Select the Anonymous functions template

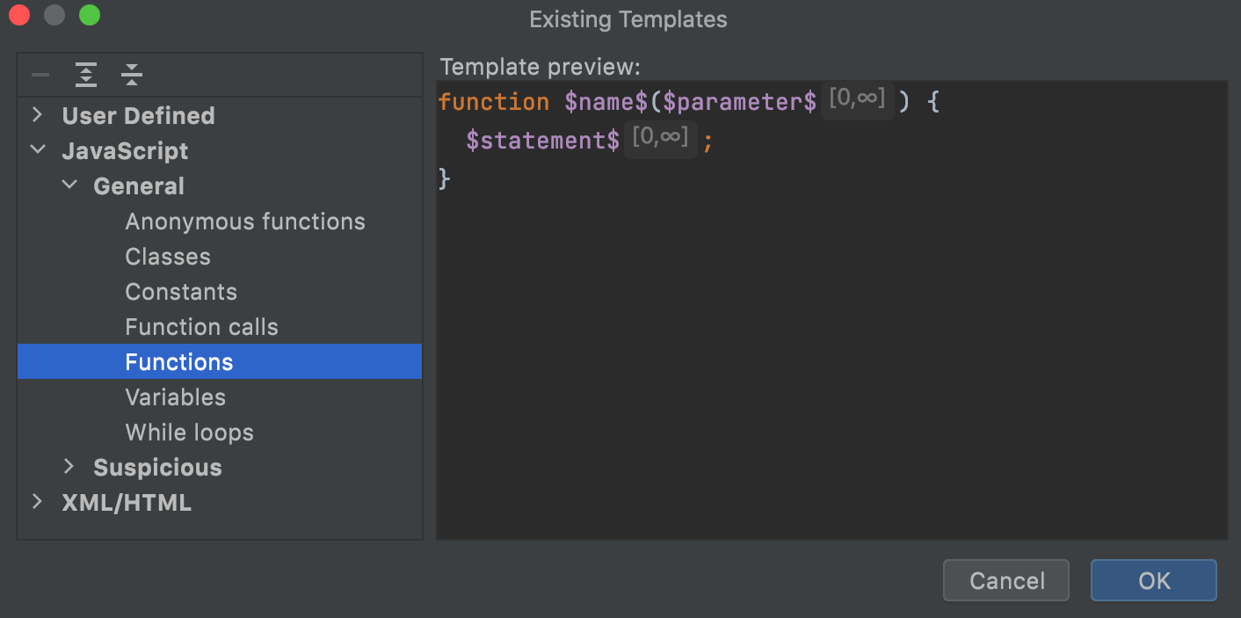[245, 222]
